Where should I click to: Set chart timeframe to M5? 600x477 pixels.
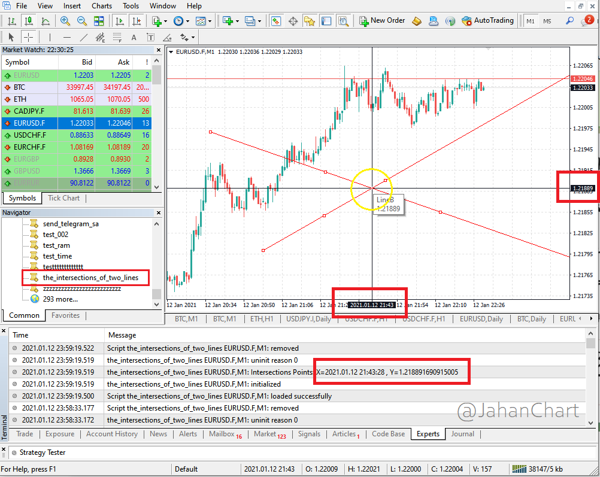[547, 20]
